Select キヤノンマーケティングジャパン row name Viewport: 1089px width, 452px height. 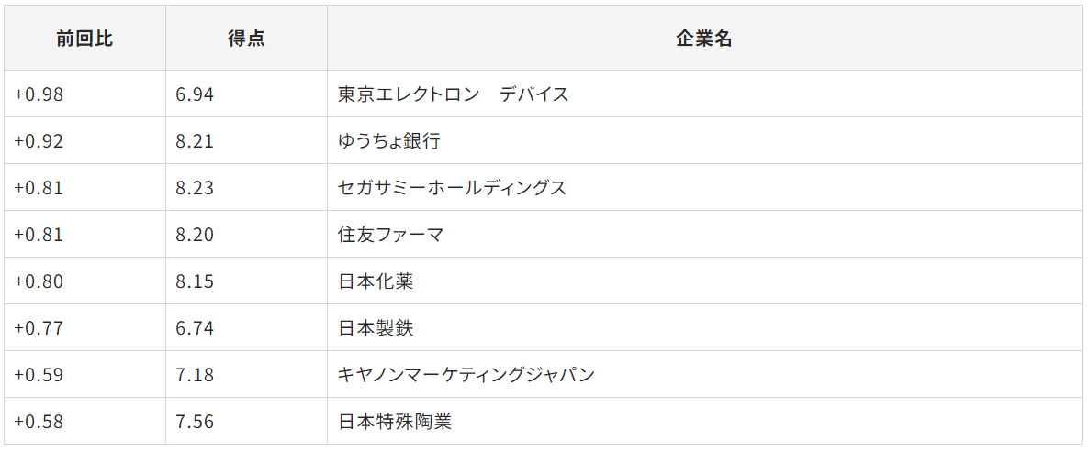pyautogui.click(x=466, y=375)
